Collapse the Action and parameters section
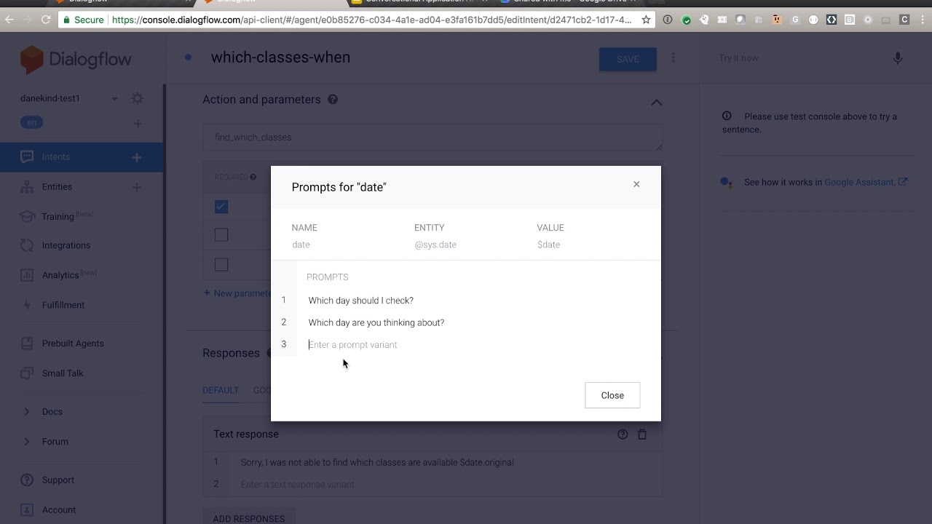The width and height of the screenshot is (932, 524). (x=656, y=103)
